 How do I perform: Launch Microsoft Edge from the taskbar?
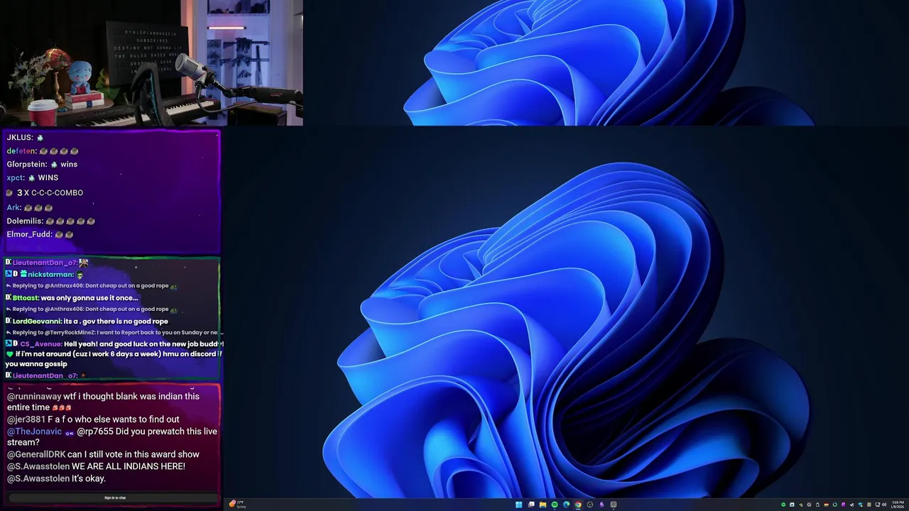click(x=566, y=505)
